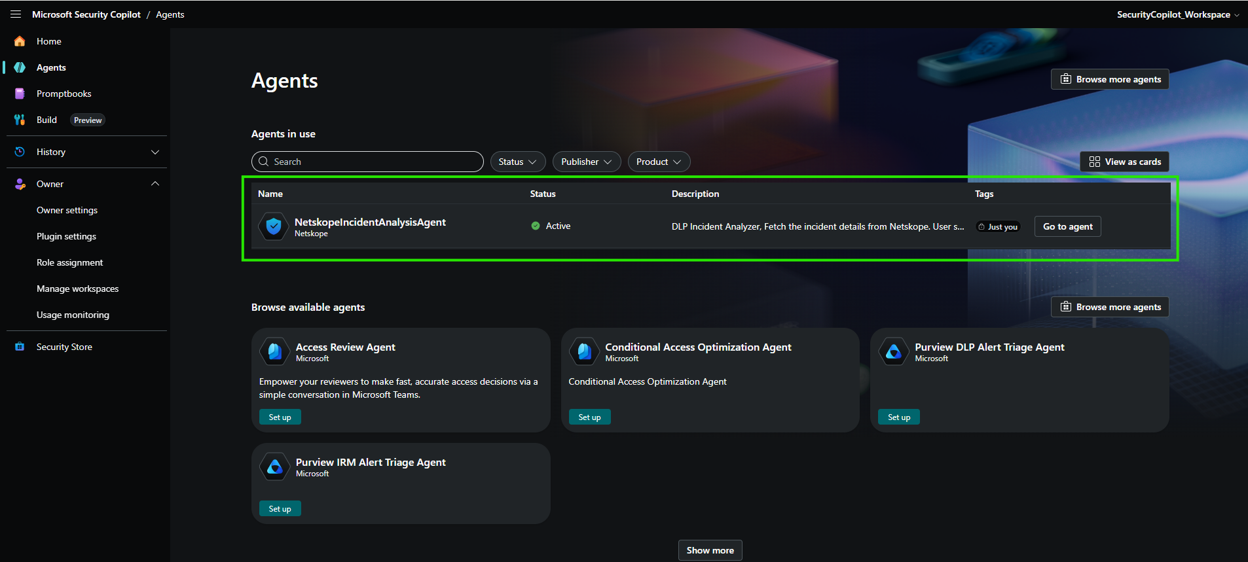The width and height of the screenshot is (1248, 562).
Task: Expand the History section
Action: click(x=155, y=152)
